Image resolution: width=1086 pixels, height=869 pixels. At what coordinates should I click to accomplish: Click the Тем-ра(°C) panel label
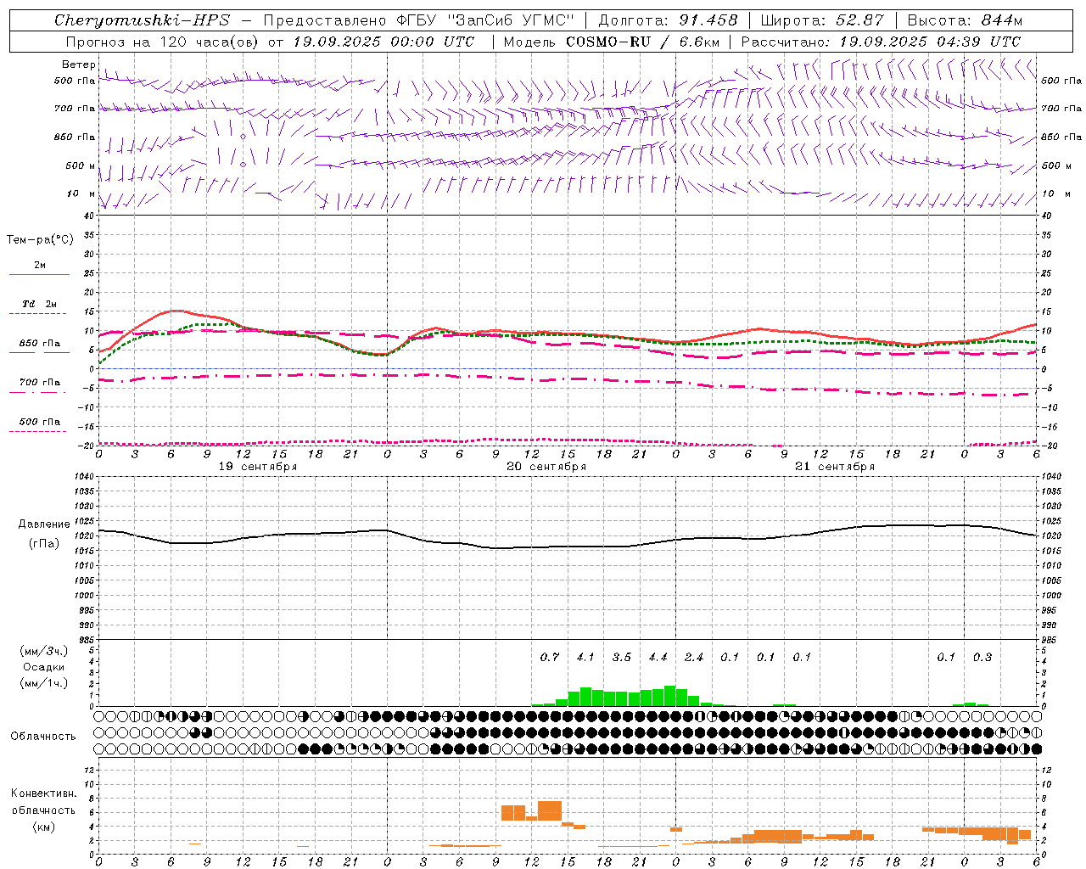[40, 240]
